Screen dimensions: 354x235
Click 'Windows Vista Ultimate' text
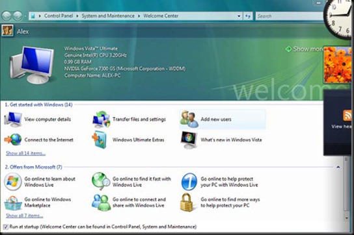click(x=90, y=49)
